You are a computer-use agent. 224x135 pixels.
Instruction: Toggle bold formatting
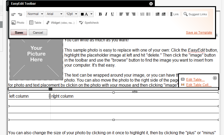tap(100, 14)
